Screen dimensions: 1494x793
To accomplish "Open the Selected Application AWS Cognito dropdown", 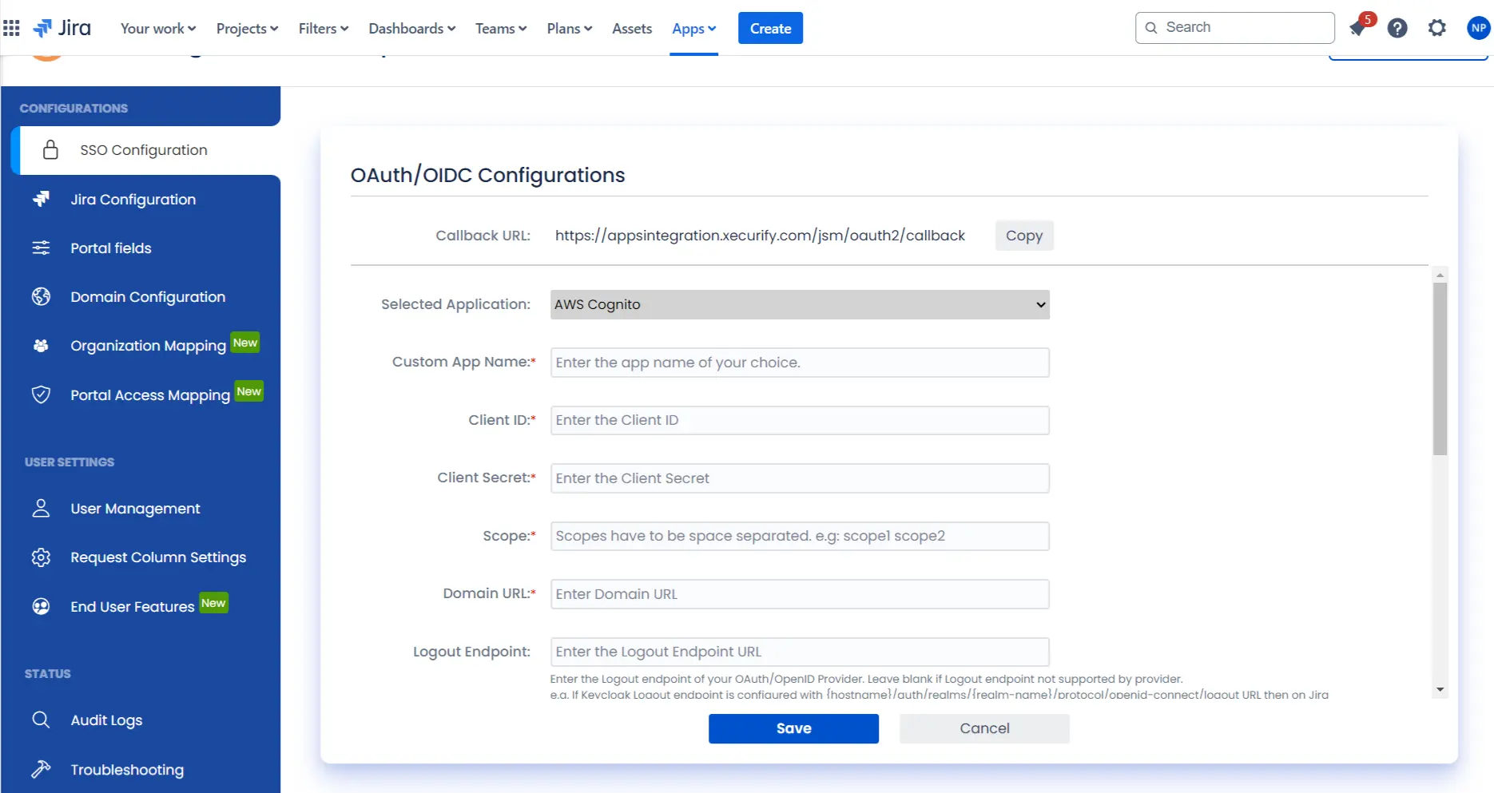I will point(800,304).
